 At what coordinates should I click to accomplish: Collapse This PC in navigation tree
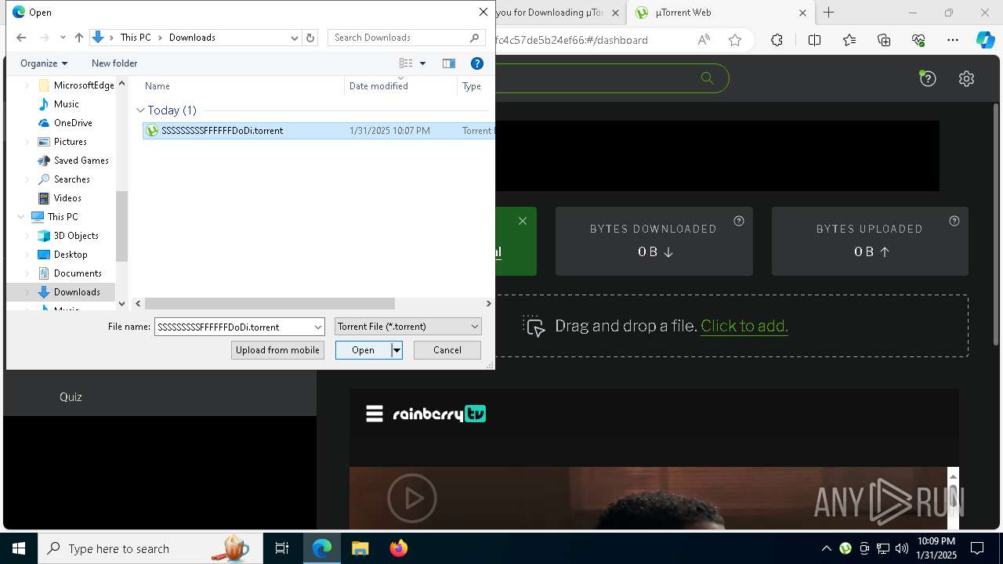(x=20, y=217)
